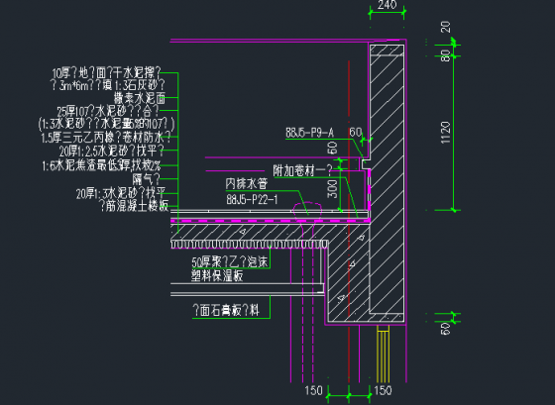Select the 筋混凝土楼板 note text

[134, 206]
